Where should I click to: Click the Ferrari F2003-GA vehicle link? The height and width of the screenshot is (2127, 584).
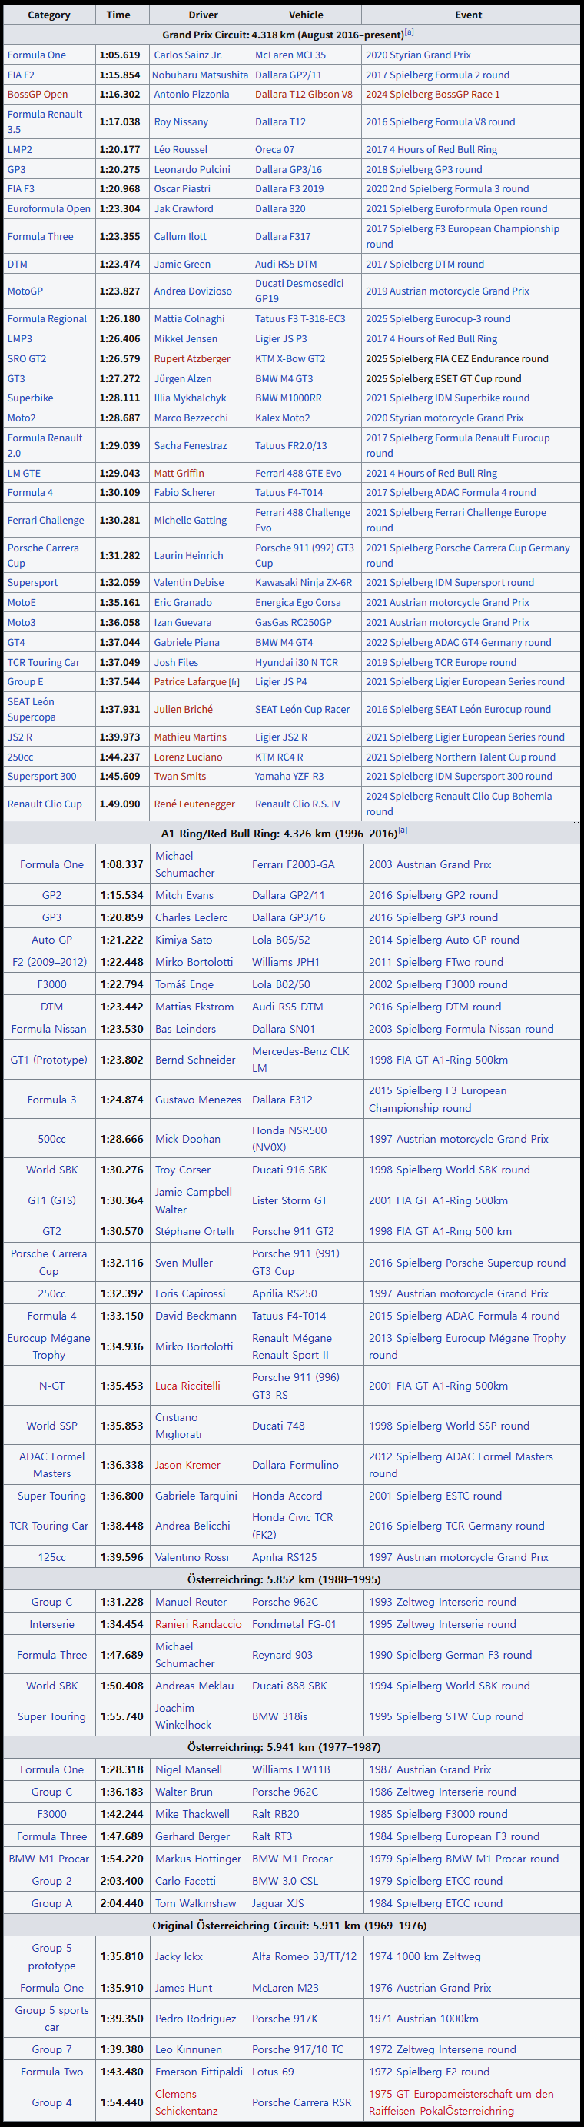pos(294,865)
